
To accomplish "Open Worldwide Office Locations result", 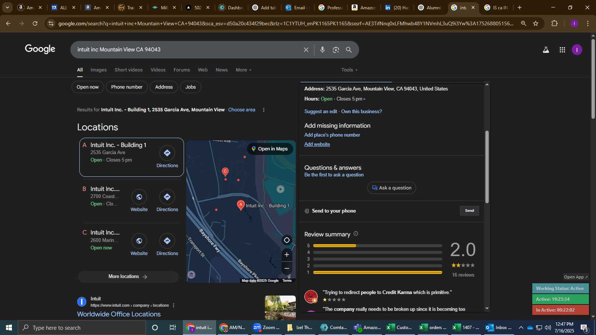I will tap(119, 314).
